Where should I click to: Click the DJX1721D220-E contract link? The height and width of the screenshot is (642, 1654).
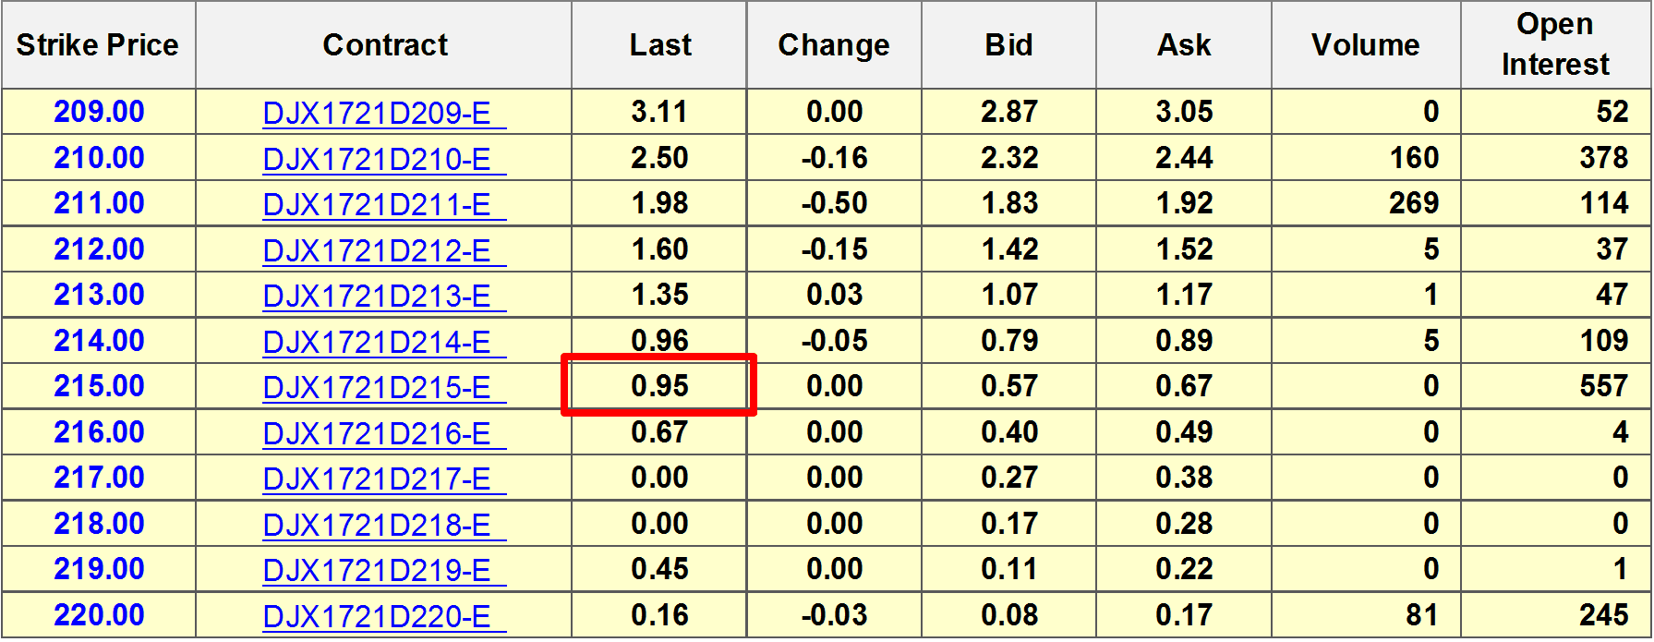click(377, 616)
